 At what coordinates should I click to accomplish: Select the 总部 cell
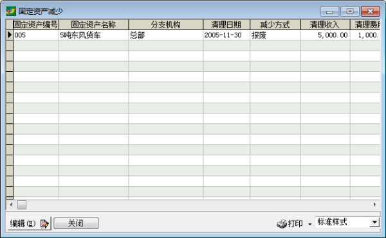coord(166,35)
